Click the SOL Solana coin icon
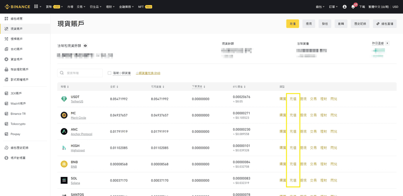The height and width of the screenshot is (196, 403). 64,180
